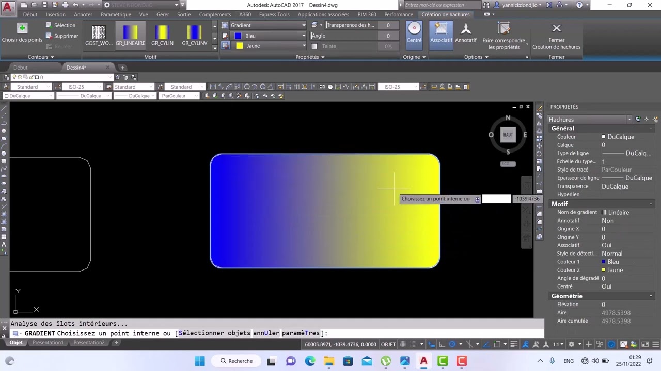Open the yannickdondjio account menu
The image size is (661, 371).
(518, 5)
